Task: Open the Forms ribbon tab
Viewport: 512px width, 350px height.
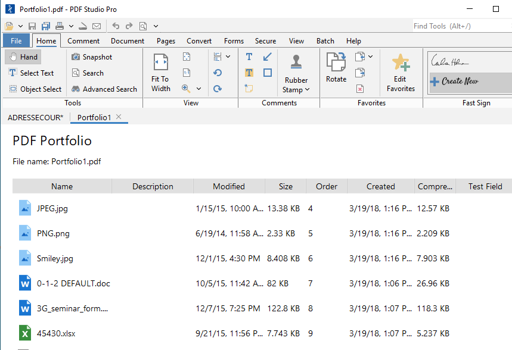Action: click(x=234, y=40)
